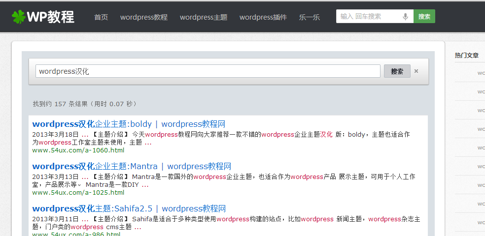Click the www.54ux.com/a-1025.html result URL
The height and width of the screenshot is (236, 485).
pos(78,192)
